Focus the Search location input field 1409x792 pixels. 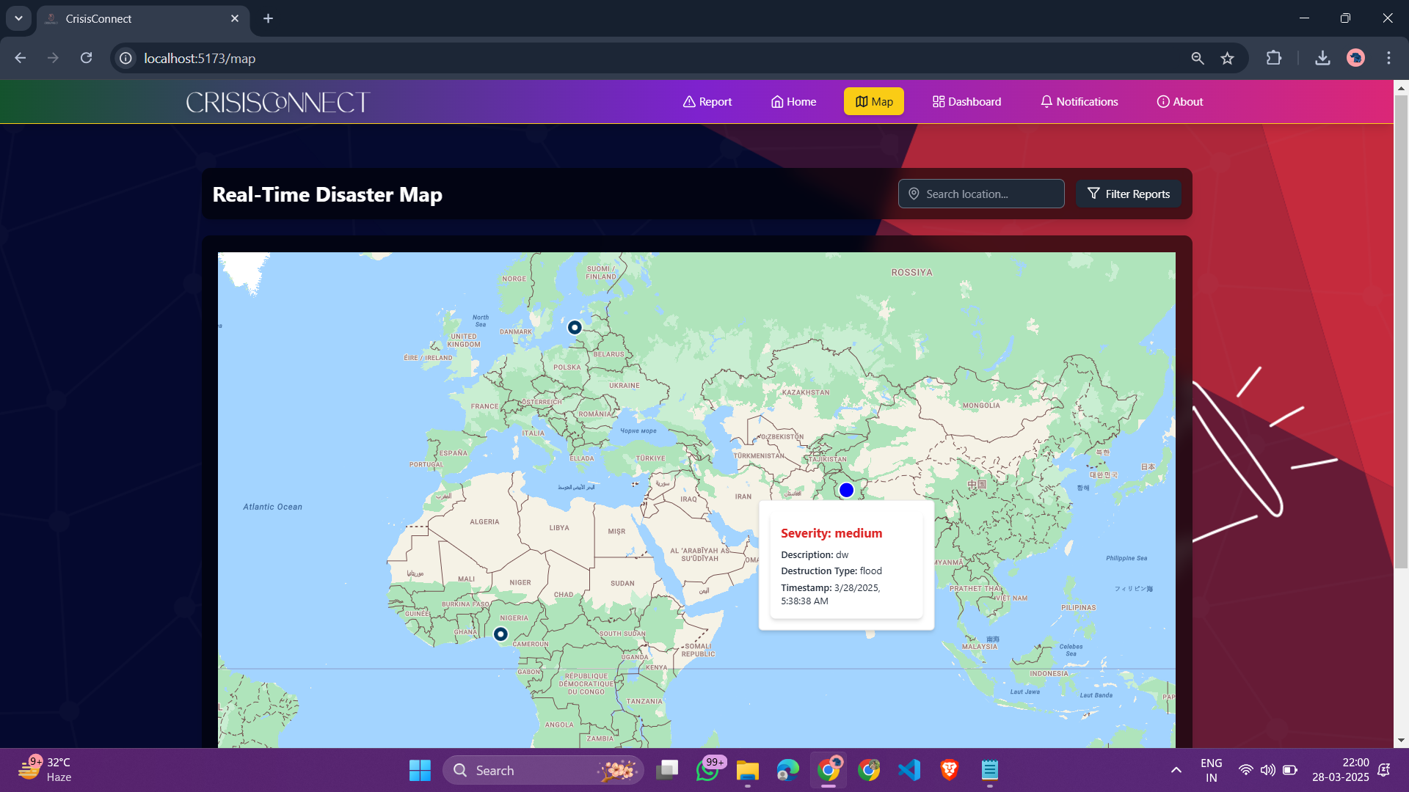(981, 194)
